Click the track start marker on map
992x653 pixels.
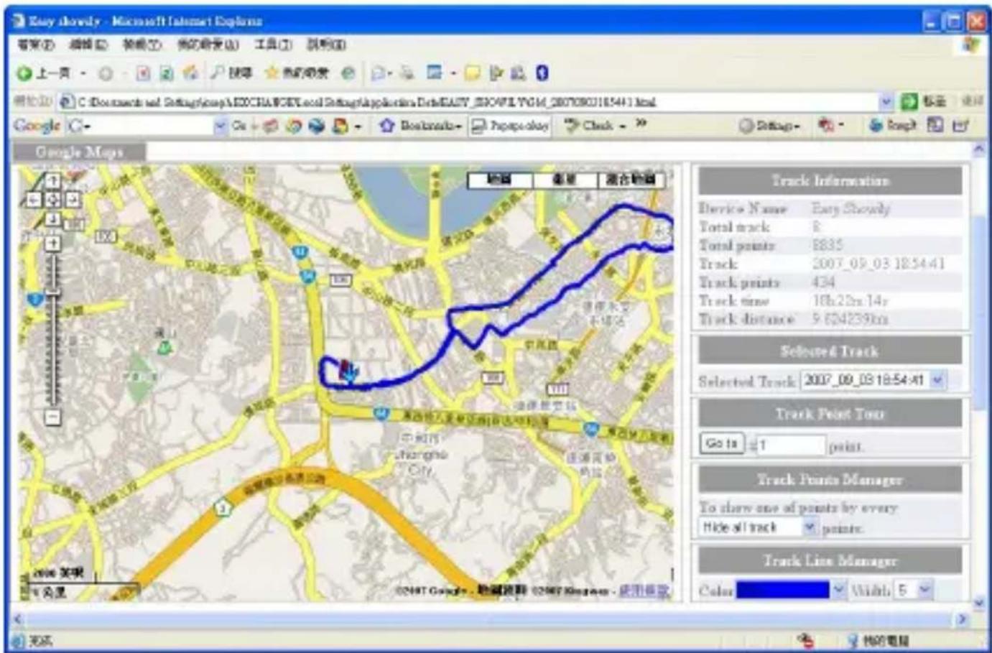click(348, 371)
